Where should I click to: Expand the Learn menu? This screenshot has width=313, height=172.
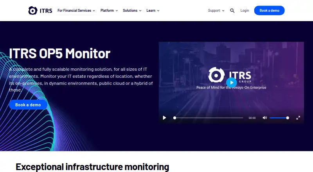click(x=153, y=11)
